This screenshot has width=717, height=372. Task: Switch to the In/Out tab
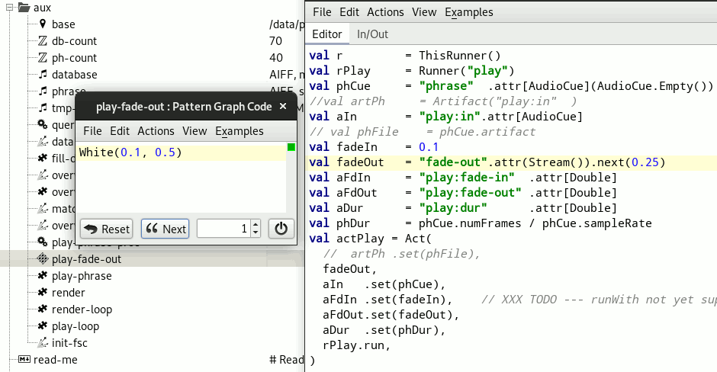pyautogui.click(x=372, y=34)
